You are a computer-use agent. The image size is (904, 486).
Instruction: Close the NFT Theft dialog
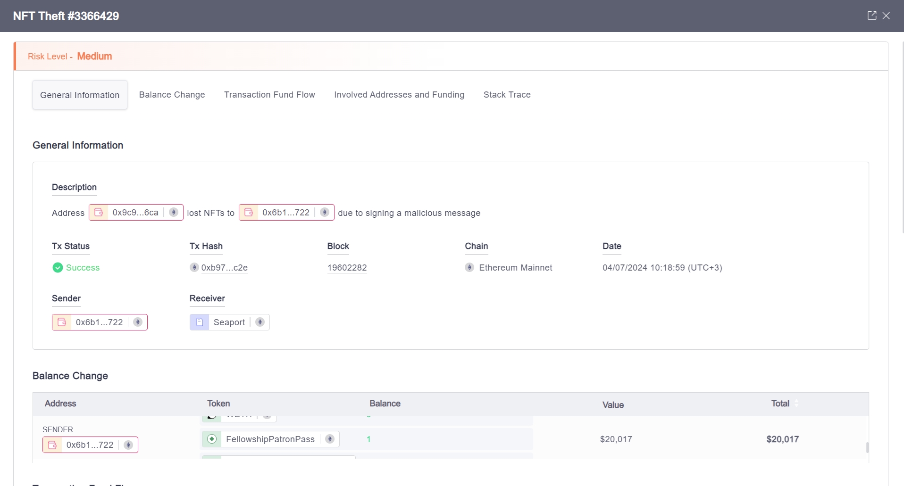[887, 16]
